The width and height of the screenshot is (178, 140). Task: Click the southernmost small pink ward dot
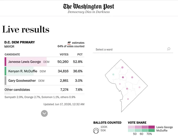128,99
